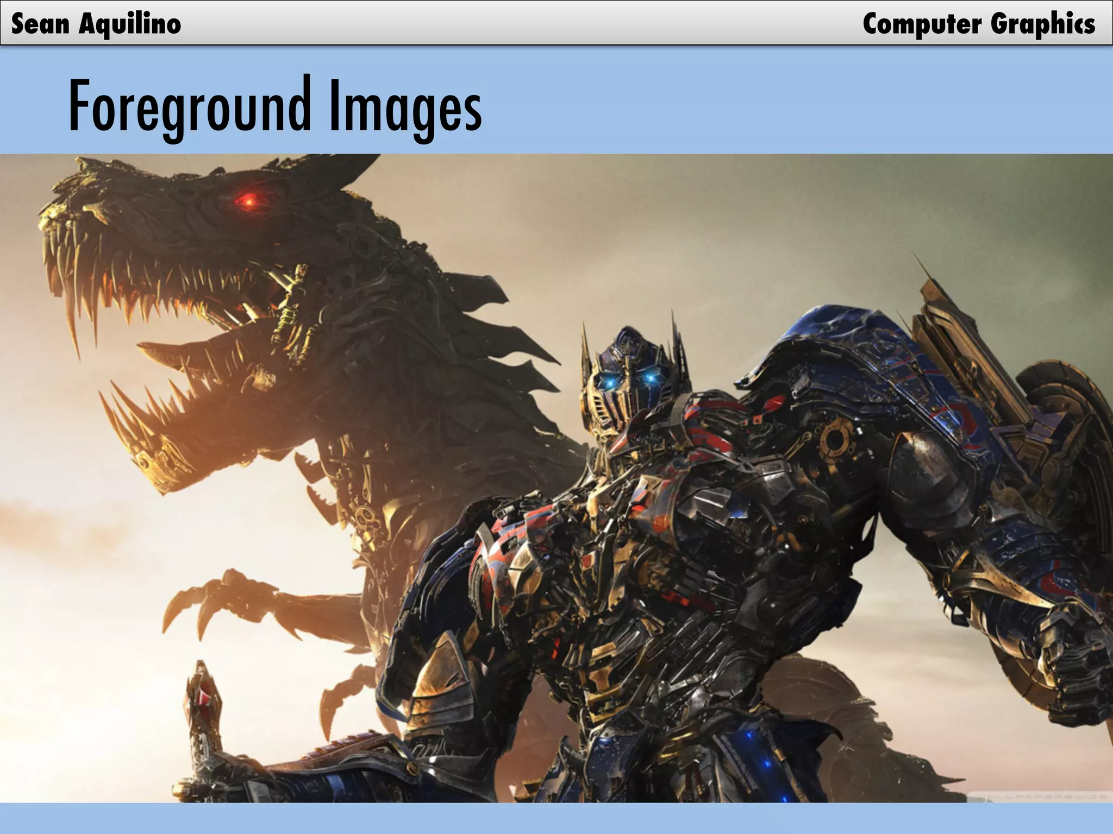
Task: Click the word 'Graphics' in the header
Action: 1042,24
